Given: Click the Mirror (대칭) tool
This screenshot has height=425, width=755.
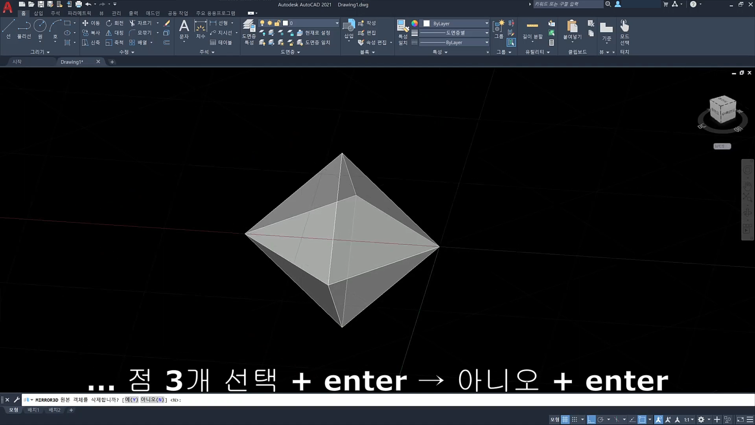Looking at the screenshot, I should click(114, 33).
